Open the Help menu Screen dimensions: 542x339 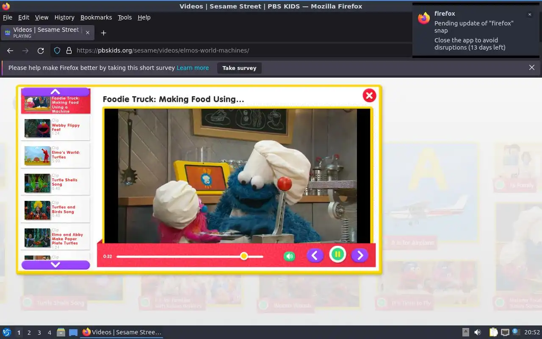pyautogui.click(x=144, y=17)
